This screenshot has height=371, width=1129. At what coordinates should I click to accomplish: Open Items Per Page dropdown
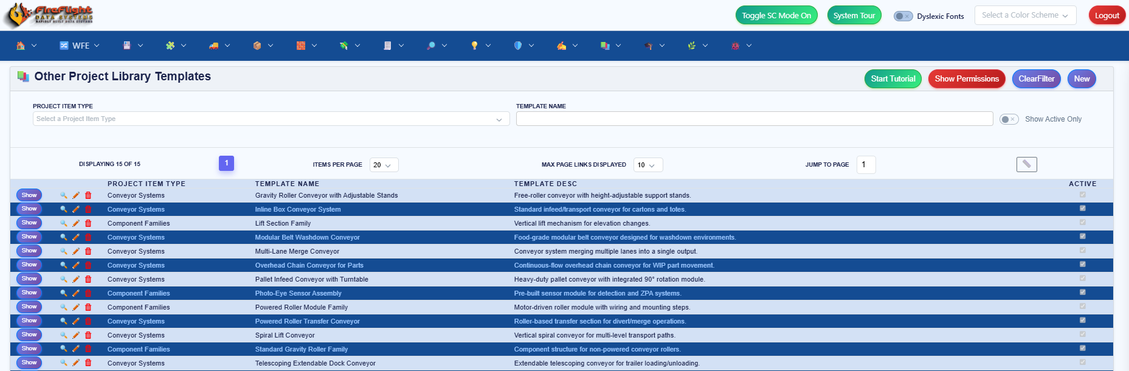coord(384,165)
